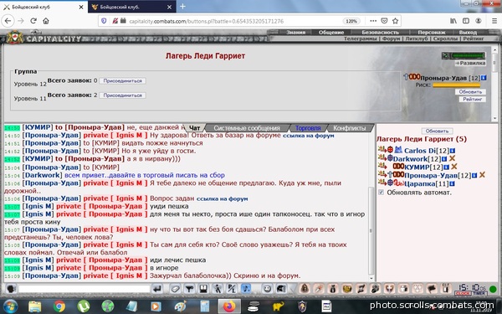
Task: Click the walking figure icon in chat toolbar
Action: 218,289
